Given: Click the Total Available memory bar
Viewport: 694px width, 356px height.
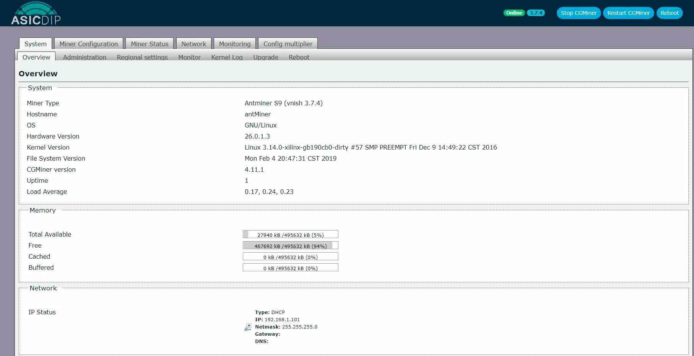Looking at the screenshot, I should click(291, 234).
